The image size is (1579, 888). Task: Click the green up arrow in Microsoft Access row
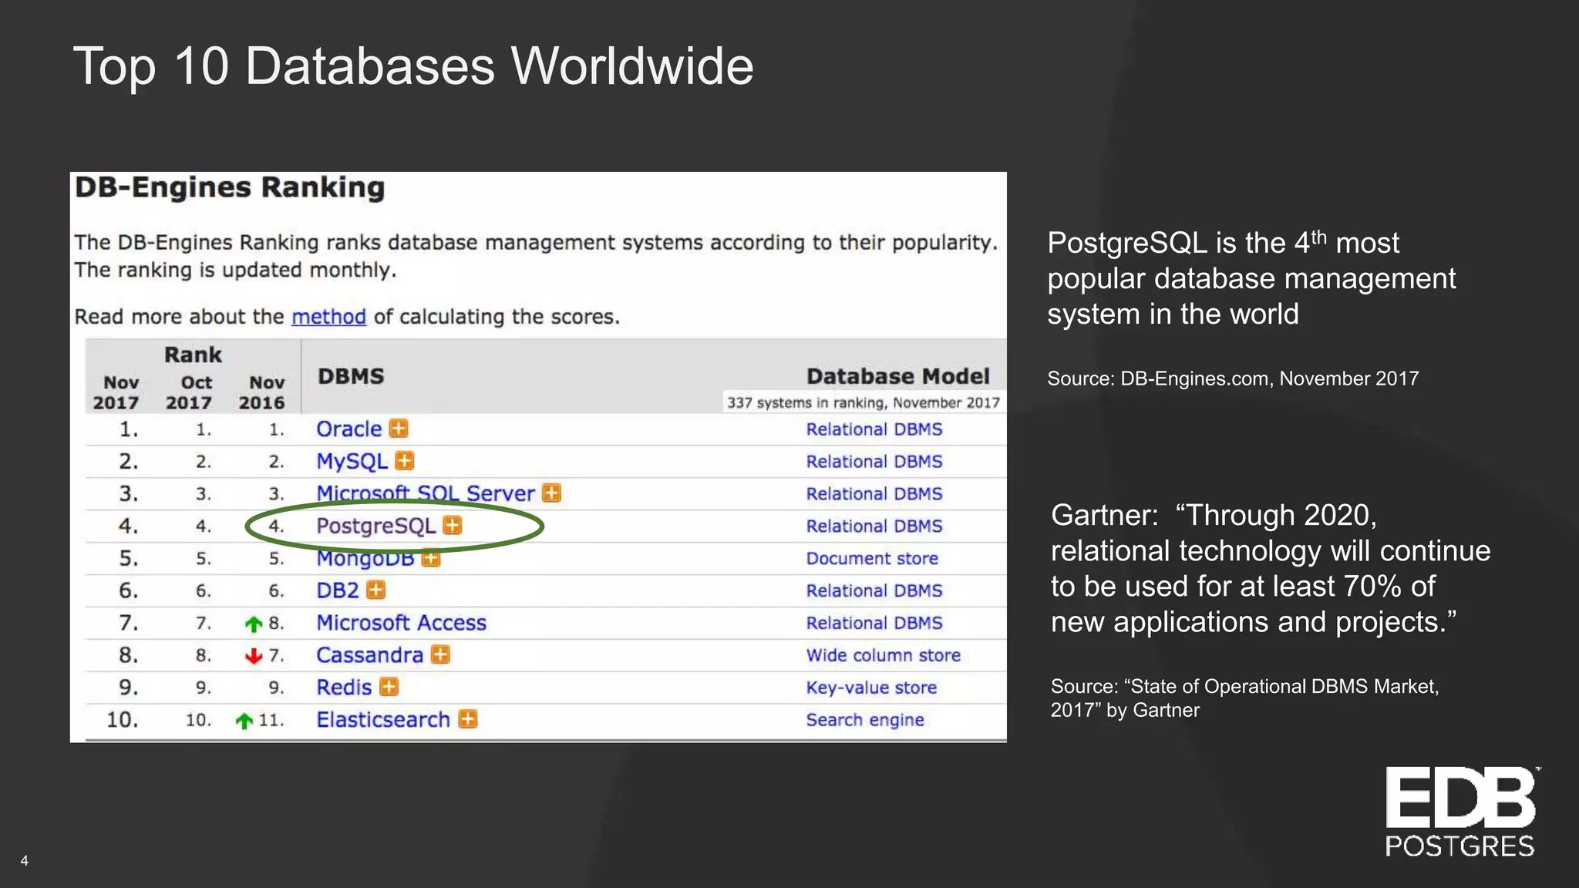[254, 624]
